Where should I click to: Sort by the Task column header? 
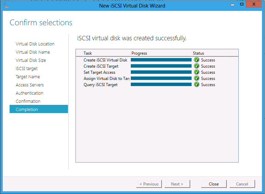(107, 53)
